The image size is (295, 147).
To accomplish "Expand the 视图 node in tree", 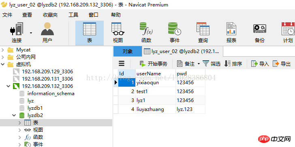I will click(20, 130).
